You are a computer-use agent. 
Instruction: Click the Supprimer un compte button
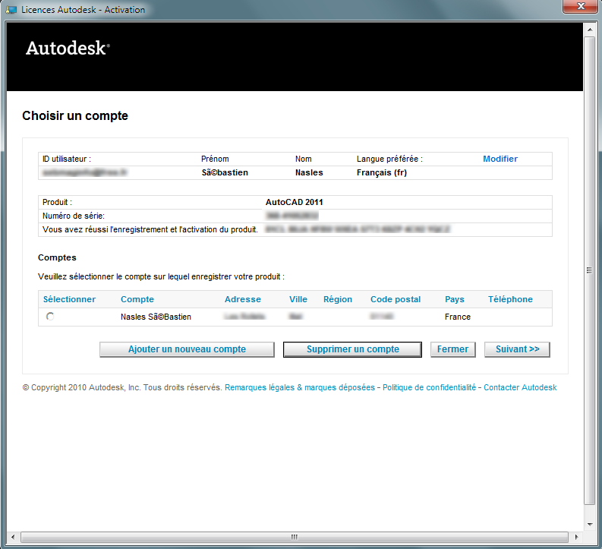tap(352, 349)
